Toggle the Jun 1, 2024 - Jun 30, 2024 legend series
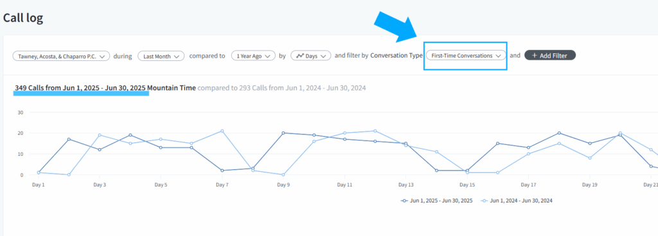This screenshot has width=658, height=236. (x=517, y=201)
